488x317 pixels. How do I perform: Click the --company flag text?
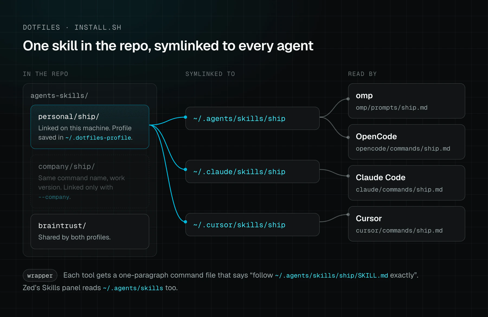(54, 197)
